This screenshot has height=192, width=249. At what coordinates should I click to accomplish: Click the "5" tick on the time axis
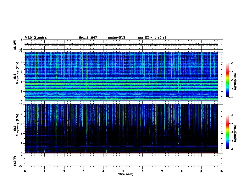click(123, 171)
